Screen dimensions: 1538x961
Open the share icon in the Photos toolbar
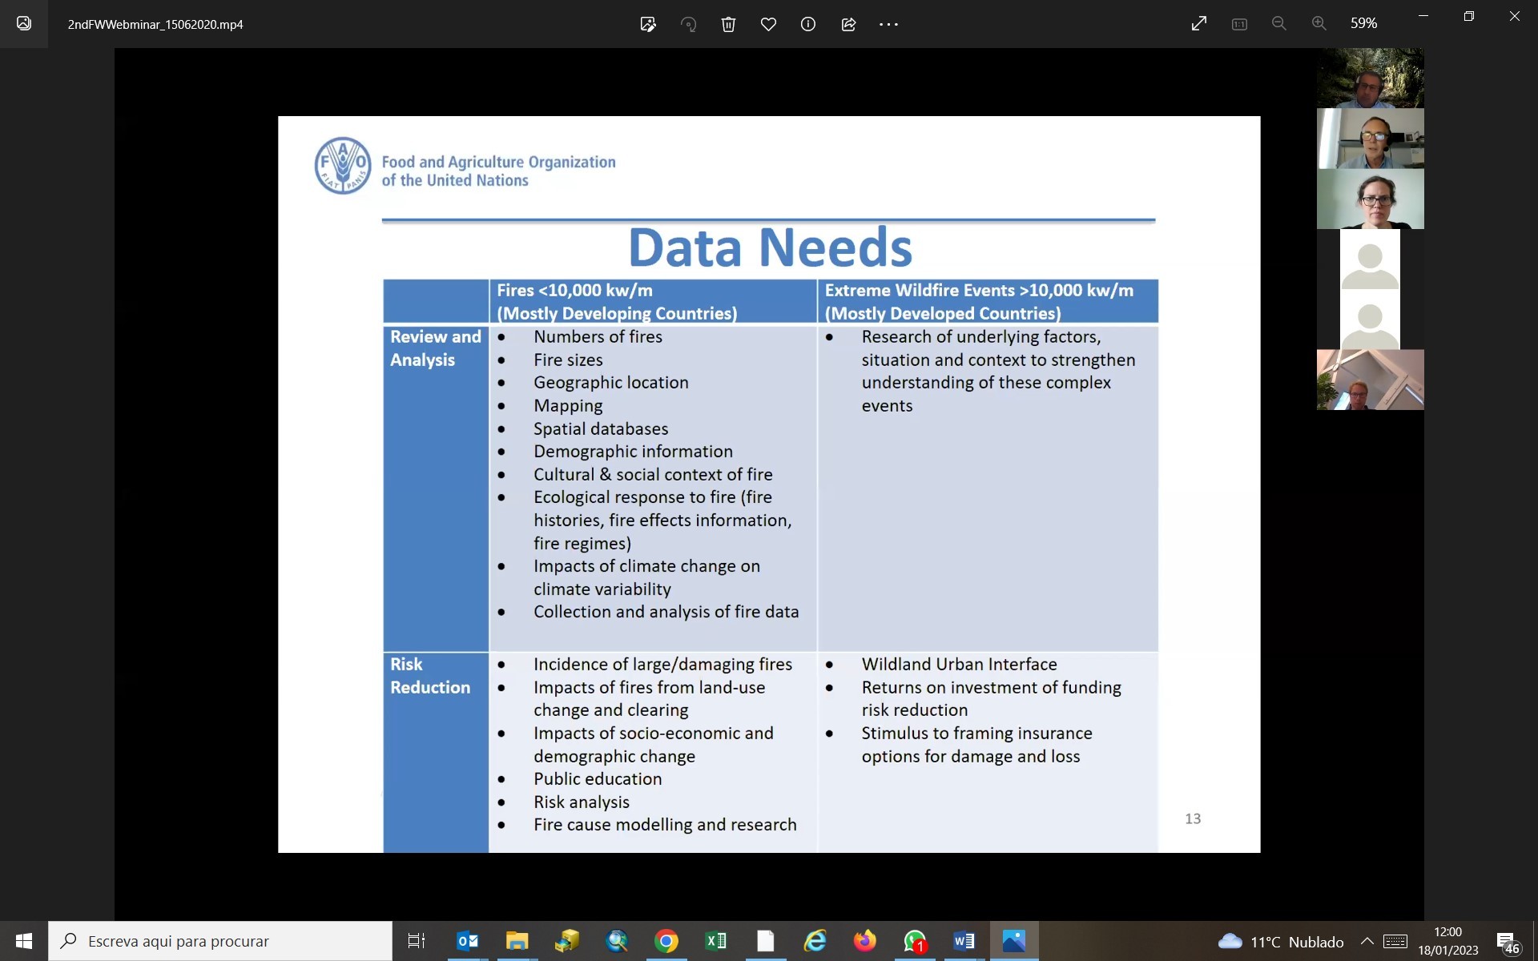click(848, 24)
